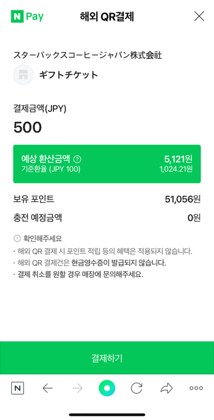Open the 예상 환산금액 help question mark

click(x=77, y=159)
